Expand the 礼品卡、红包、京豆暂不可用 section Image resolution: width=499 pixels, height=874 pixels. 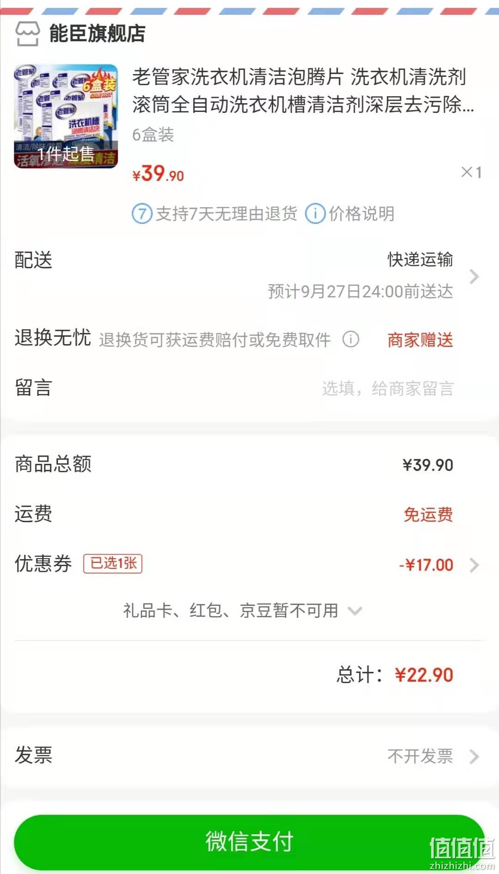[x=243, y=610]
